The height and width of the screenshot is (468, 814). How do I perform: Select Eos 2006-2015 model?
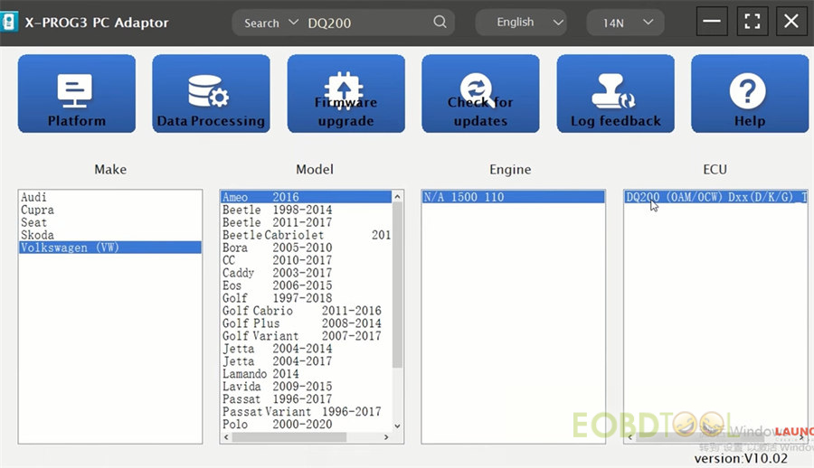(x=306, y=285)
